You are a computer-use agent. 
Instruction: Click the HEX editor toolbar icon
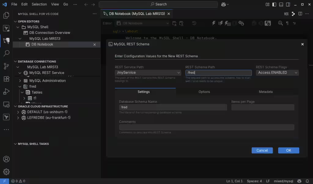click(286, 14)
